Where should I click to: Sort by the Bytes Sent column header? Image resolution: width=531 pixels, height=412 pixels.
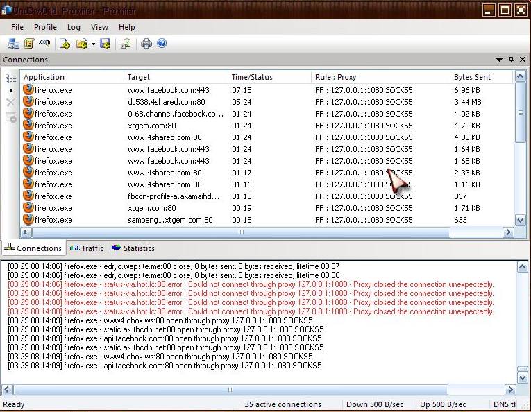pyautogui.click(x=472, y=77)
